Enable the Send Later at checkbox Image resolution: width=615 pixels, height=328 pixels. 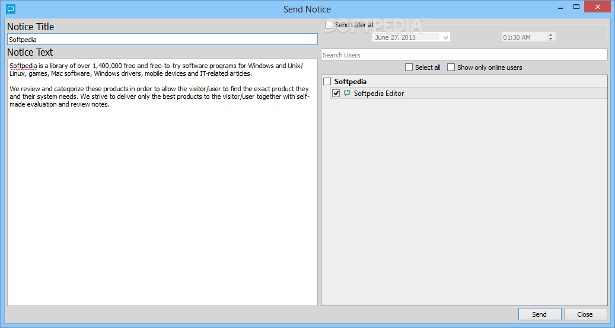click(330, 25)
